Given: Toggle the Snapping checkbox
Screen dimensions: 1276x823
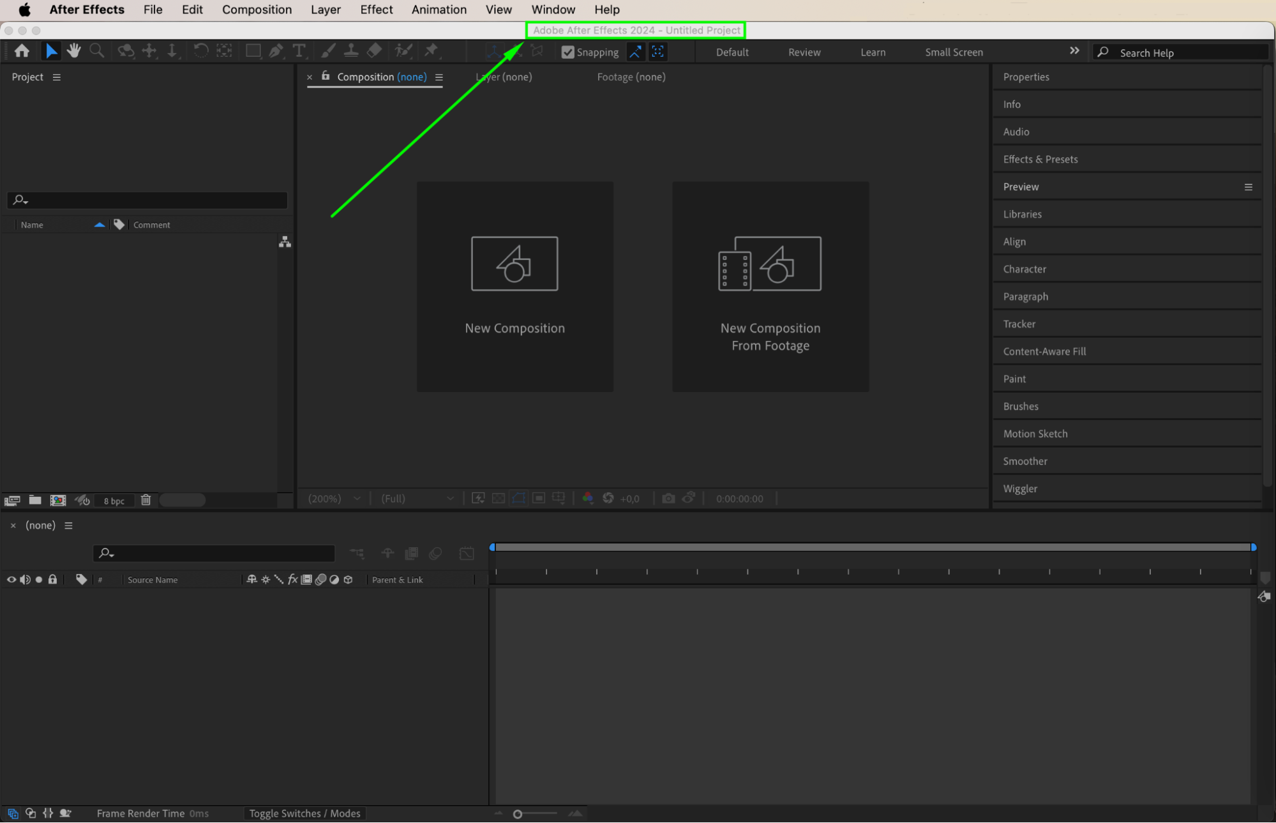Looking at the screenshot, I should click(567, 52).
